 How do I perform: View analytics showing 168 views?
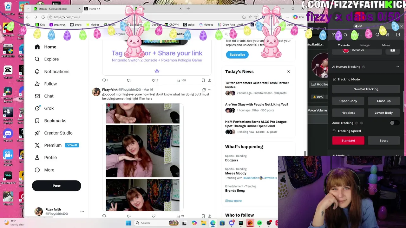point(181,80)
